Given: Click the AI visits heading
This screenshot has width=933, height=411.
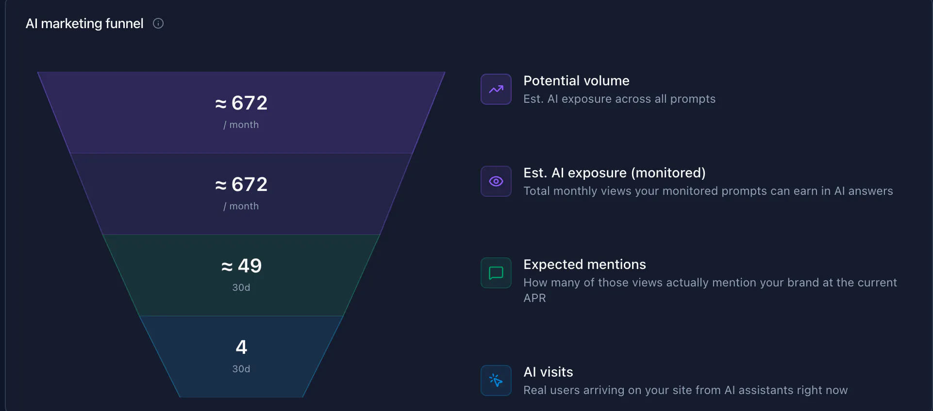Looking at the screenshot, I should coord(548,372).
